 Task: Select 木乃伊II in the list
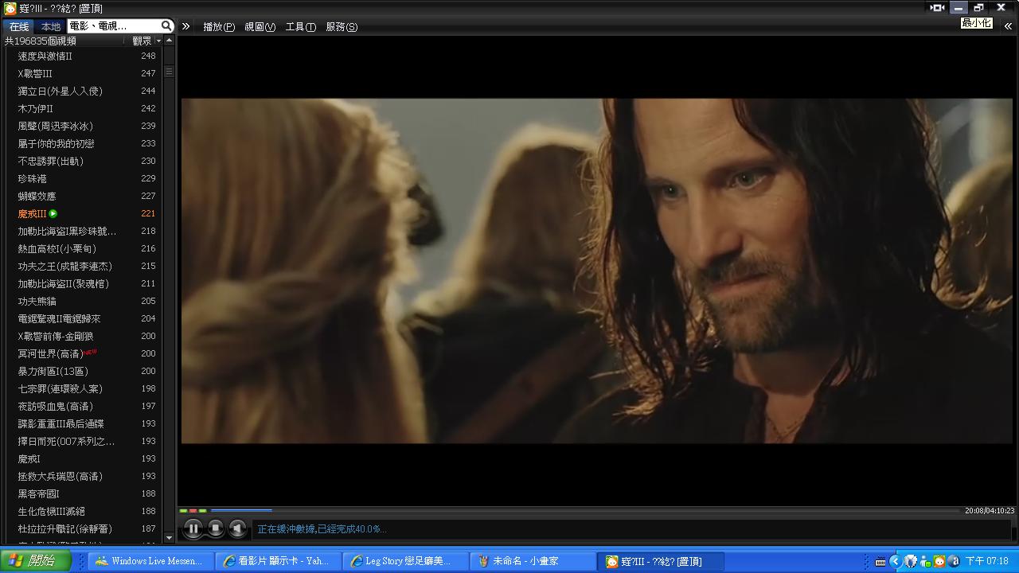[36, 109]
